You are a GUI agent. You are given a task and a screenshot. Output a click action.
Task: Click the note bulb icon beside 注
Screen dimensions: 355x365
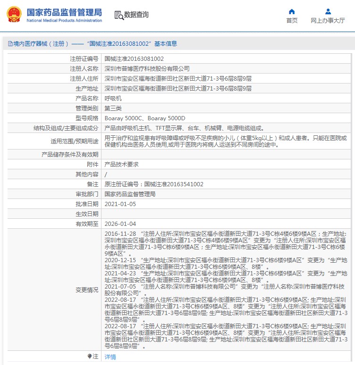[x=90, y=356]
